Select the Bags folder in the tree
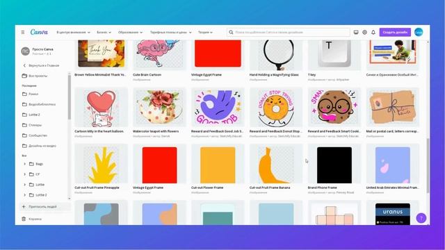Viewport: 445px width, 250px height. coord(36,164)
